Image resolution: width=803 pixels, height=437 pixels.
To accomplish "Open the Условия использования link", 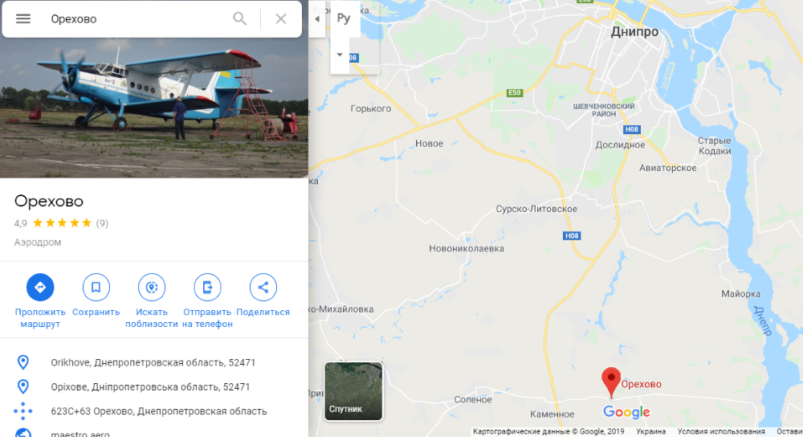I will [721, 431].
